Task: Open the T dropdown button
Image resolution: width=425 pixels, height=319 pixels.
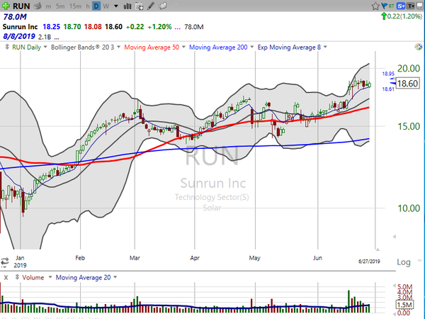Action: tap(411, 6)
